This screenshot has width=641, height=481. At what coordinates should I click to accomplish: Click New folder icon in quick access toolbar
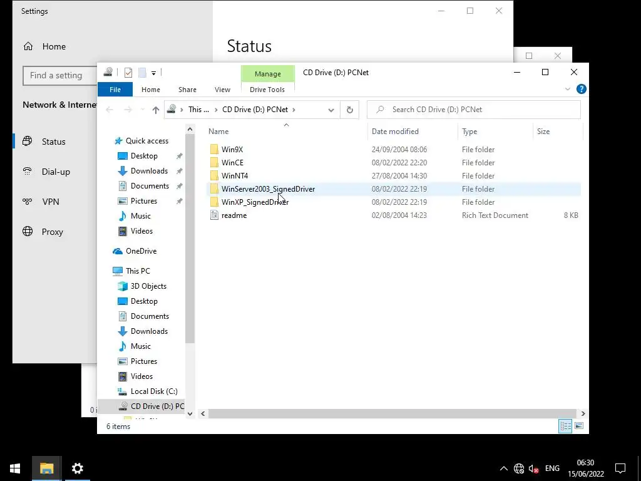pyautogui.click(x=142, y=73)
